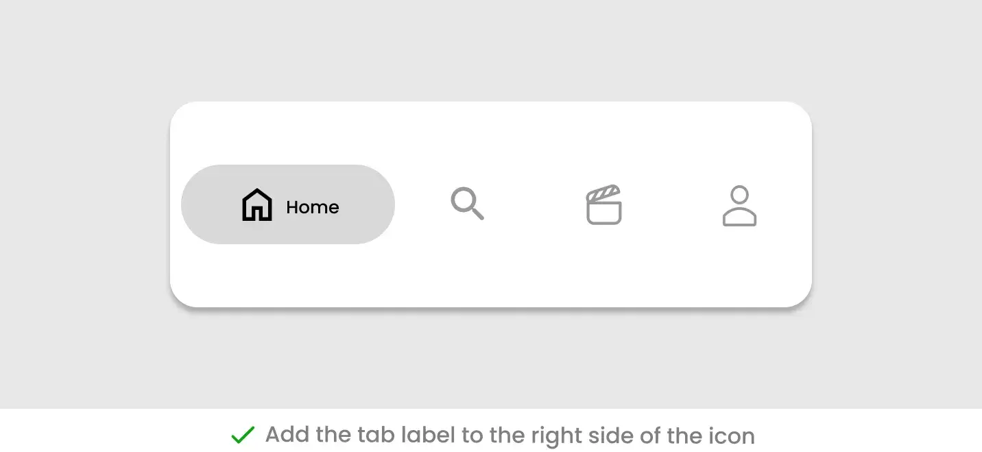Click the white tab bar card
The height and width of the screenshot is (452, 982).
(490, 274)
